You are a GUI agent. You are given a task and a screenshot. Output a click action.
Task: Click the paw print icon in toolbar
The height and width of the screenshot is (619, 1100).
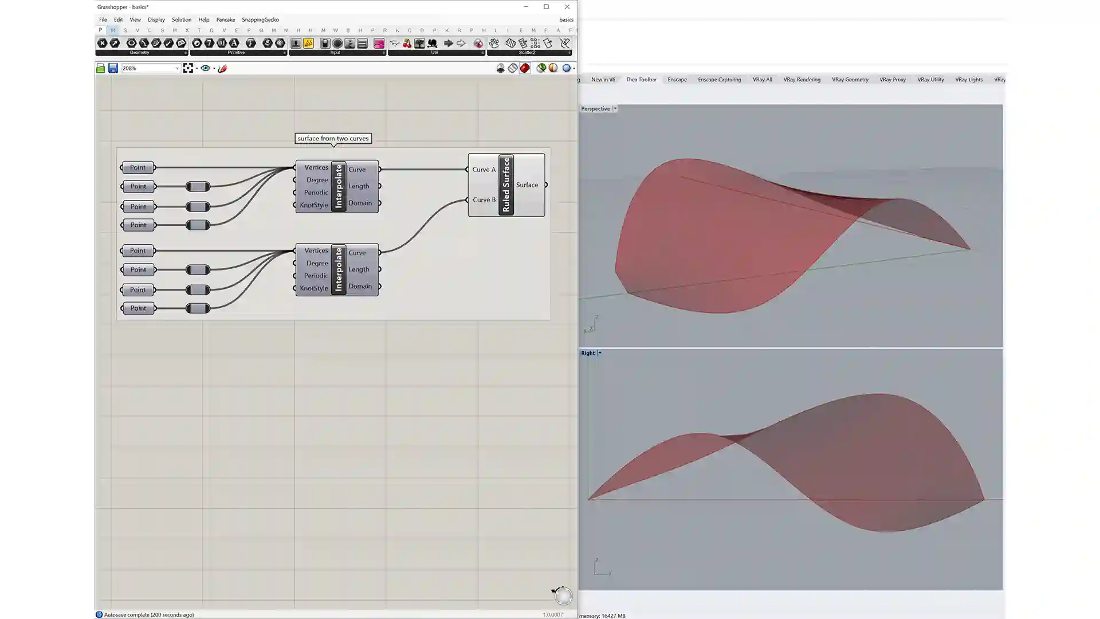pyautogui.click(x=494, y=43)
